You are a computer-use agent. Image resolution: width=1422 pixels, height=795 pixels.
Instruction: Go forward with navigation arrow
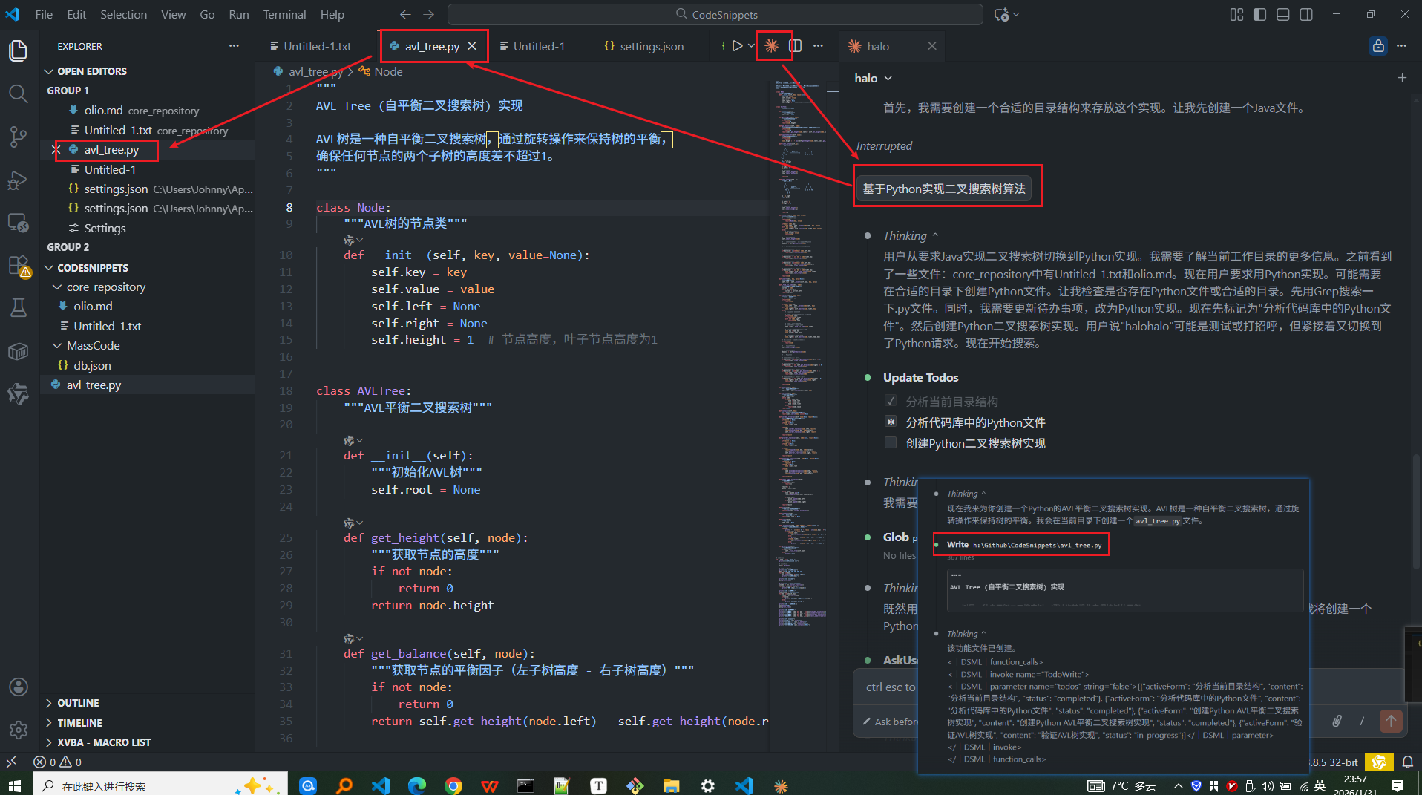429,14
